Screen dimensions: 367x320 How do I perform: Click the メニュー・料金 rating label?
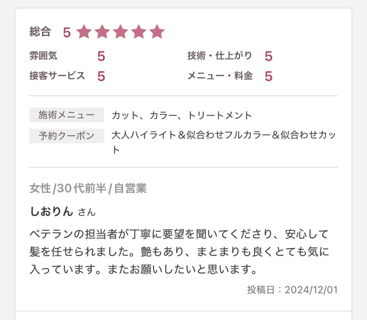pos(220,76)
